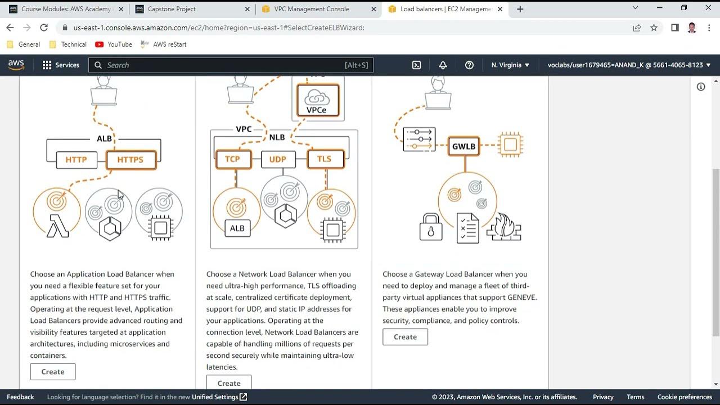The image size is (720, 405).
Task: Open the Technical bookmarks folder
Action: tap(68, 44)
